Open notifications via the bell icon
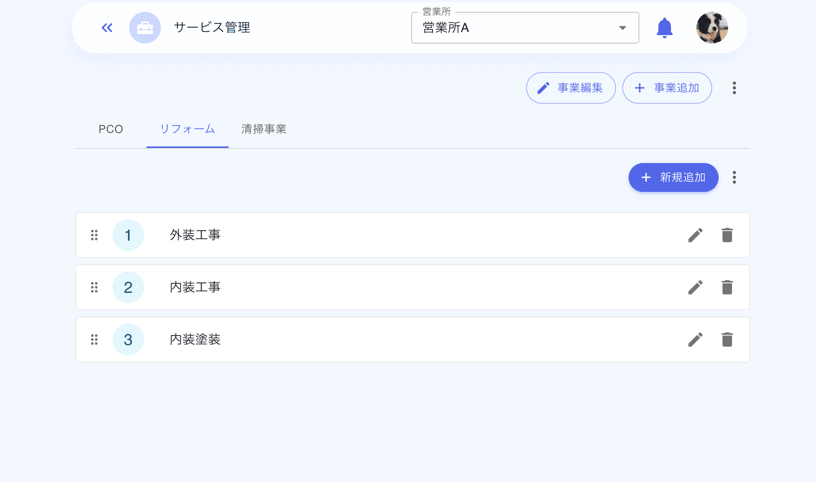This screenshot has height=482, width=816. (665, 28)
